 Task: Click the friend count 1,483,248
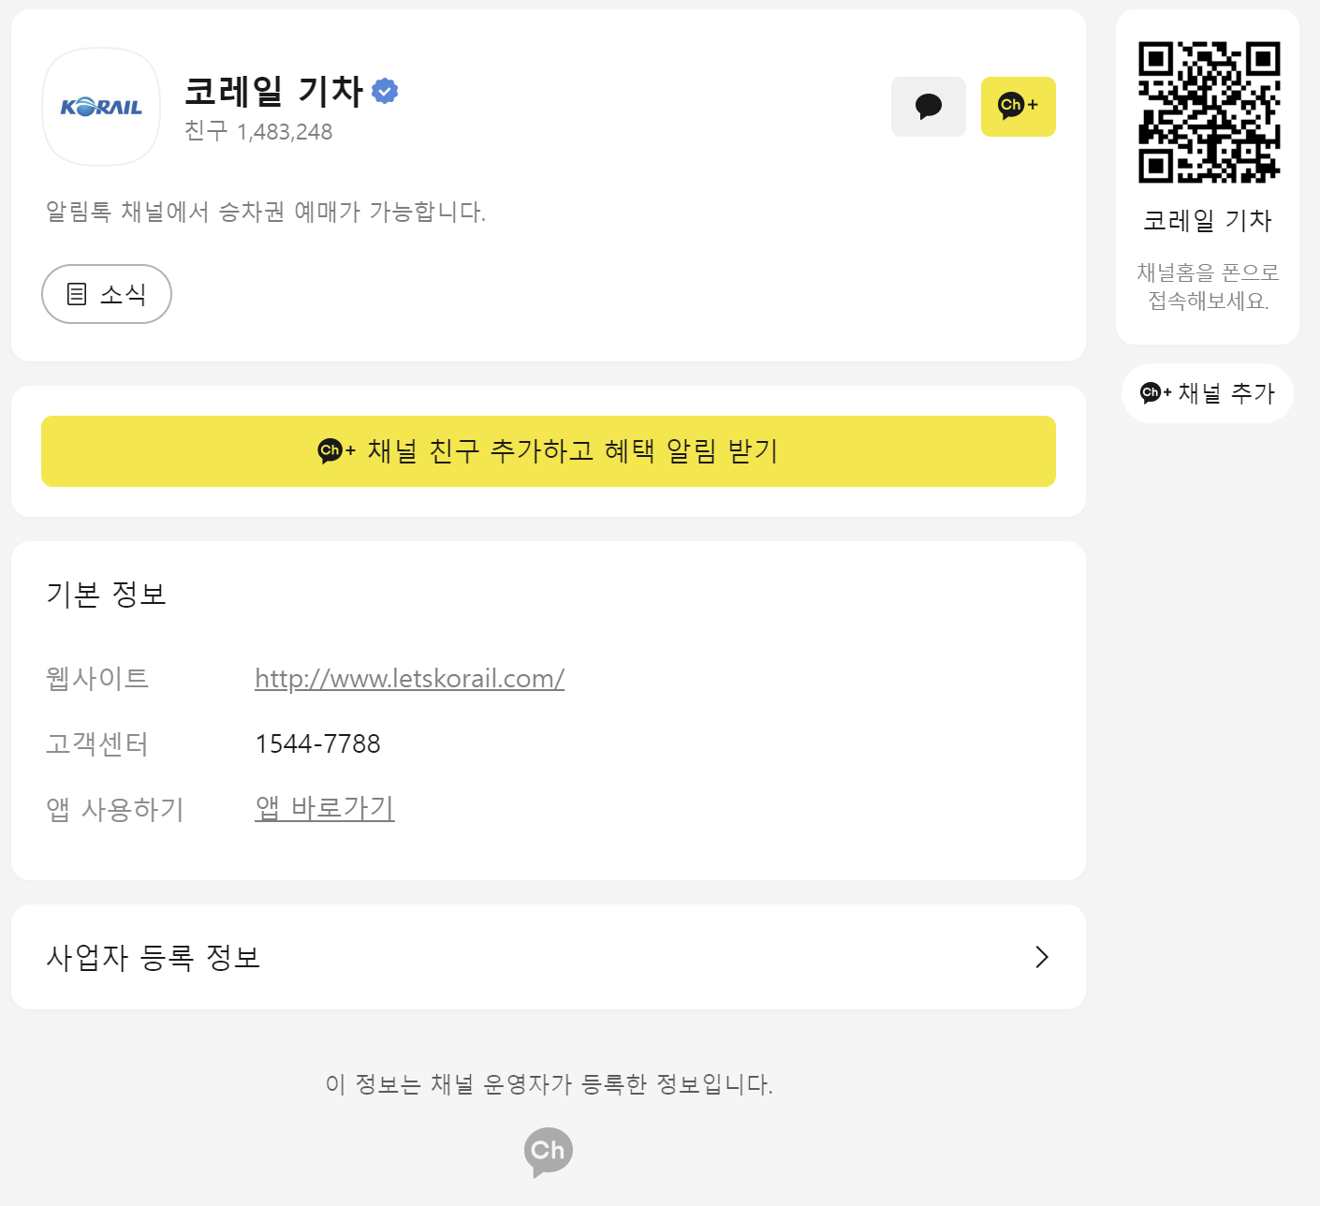(285, 132)
